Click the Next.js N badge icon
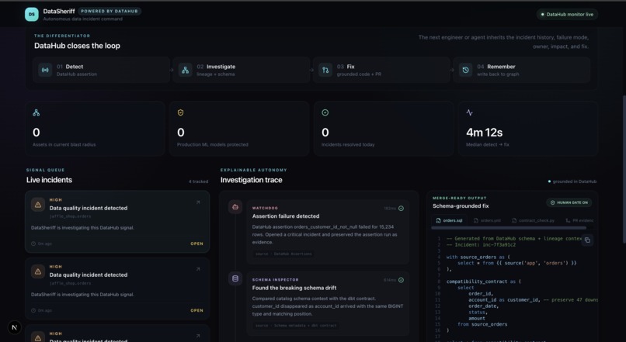The width and height of the screenshot is (626, 342). (15, 327)
